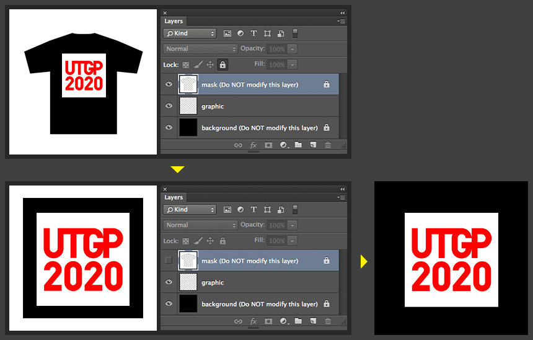Image resolution: width=533 pixels, height=340 pixels.
Task: Click the graphic layer thumbnail in the top panel
Action: (x=188, y=106)
